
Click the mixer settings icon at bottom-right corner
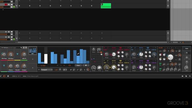click(x=190, y=76)
